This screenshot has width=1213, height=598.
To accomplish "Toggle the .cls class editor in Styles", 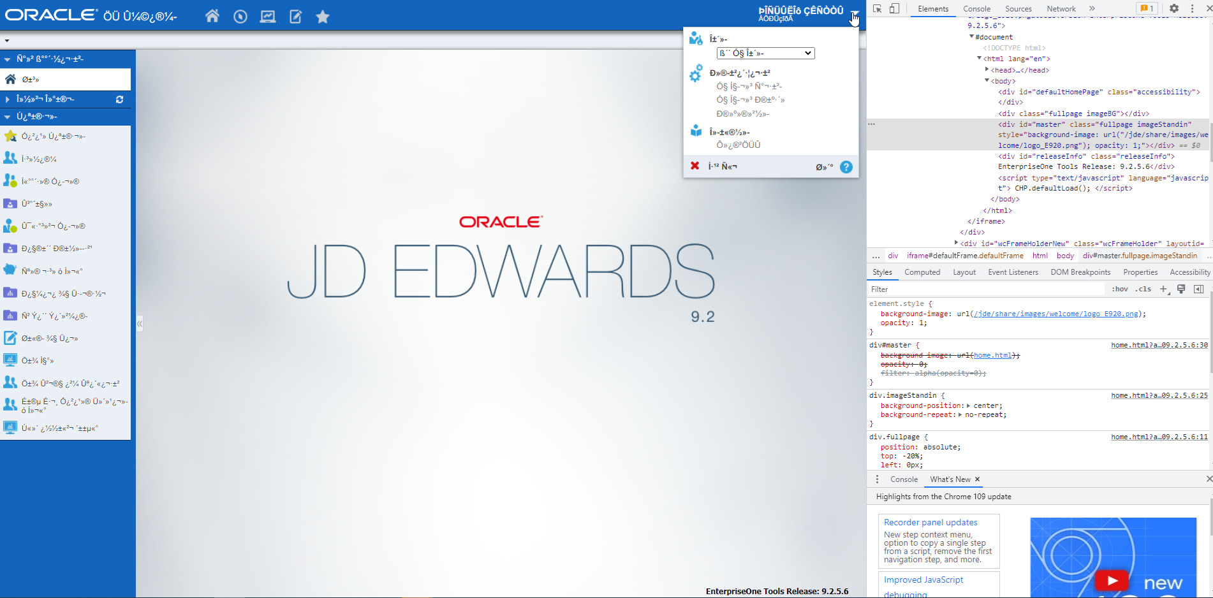I will (1143, 289).
